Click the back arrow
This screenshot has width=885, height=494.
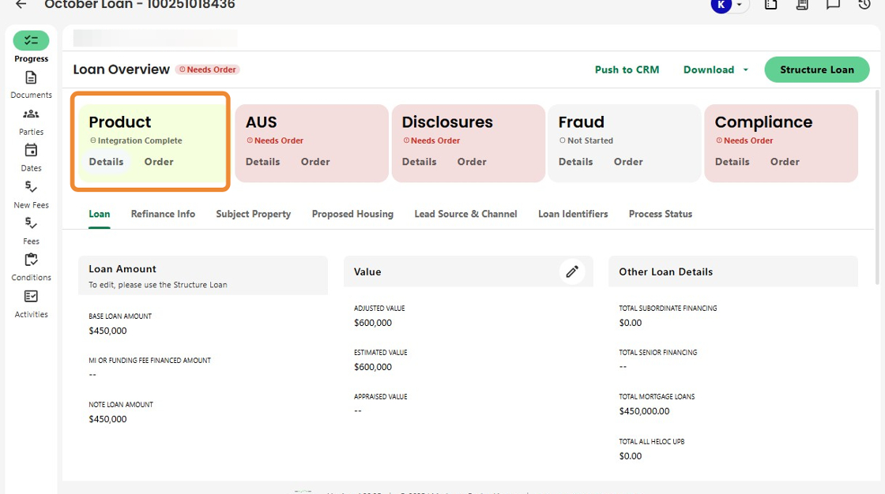click(21, 5)
